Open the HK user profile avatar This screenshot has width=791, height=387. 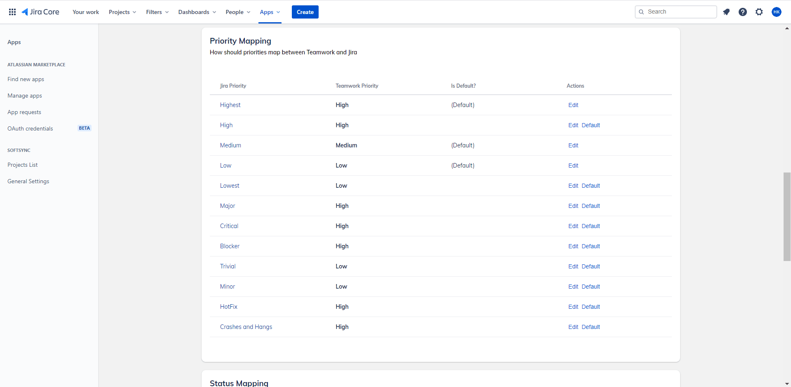tap(776, 12)
